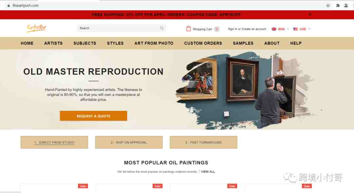Viewport: 354px width, 193px height.
Task: Expand the USD currency dropdown
Action: pos(302,29)
